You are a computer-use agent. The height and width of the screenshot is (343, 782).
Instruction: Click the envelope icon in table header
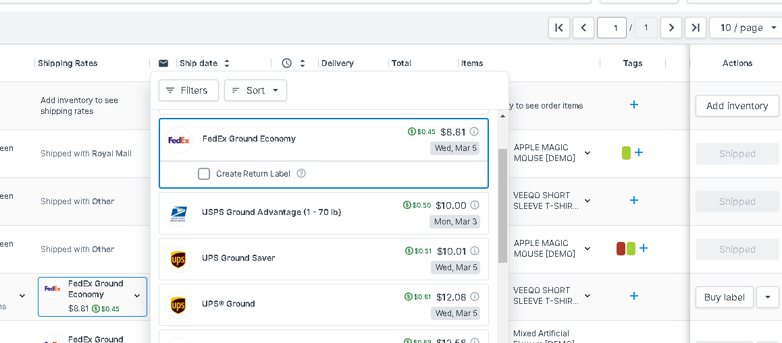[163, 63]
